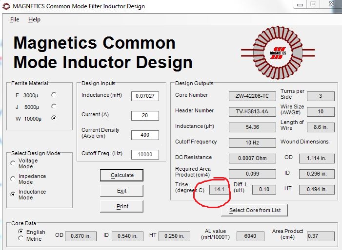Viewport: 342px width, 250px height.
Task: Choose Voltage Mode design option
Action: tap(13, 163)
